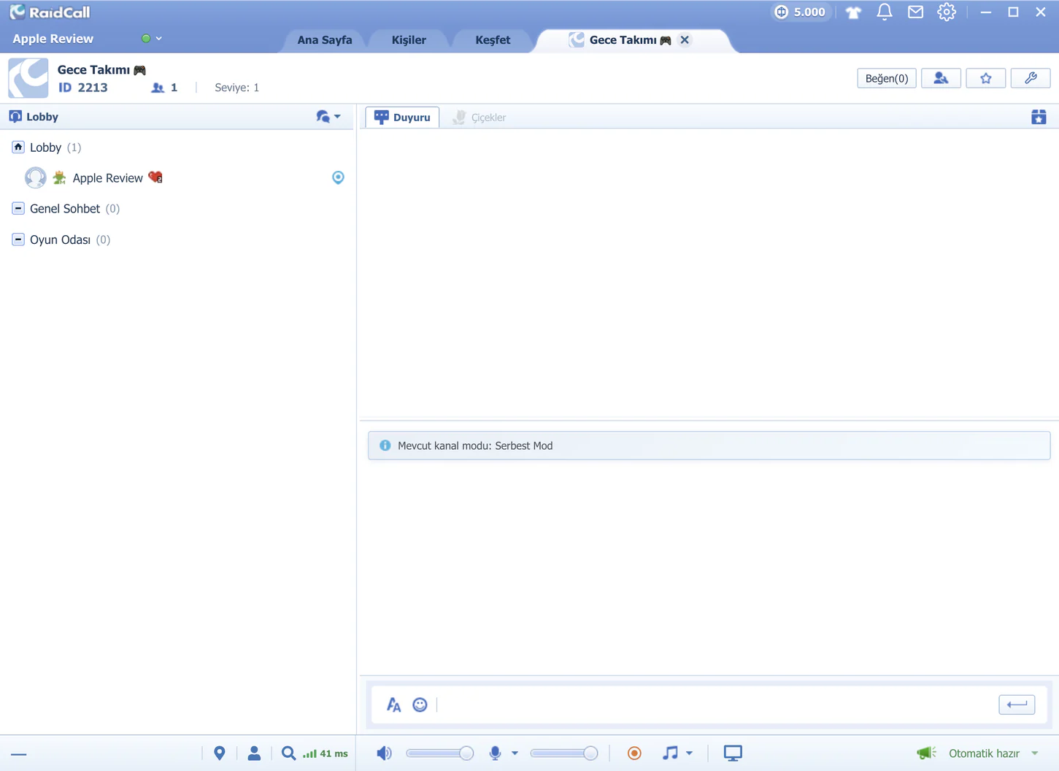Open the settings gear icon
The height and width of the screenshot is (771, 1059).
point(947,12)
